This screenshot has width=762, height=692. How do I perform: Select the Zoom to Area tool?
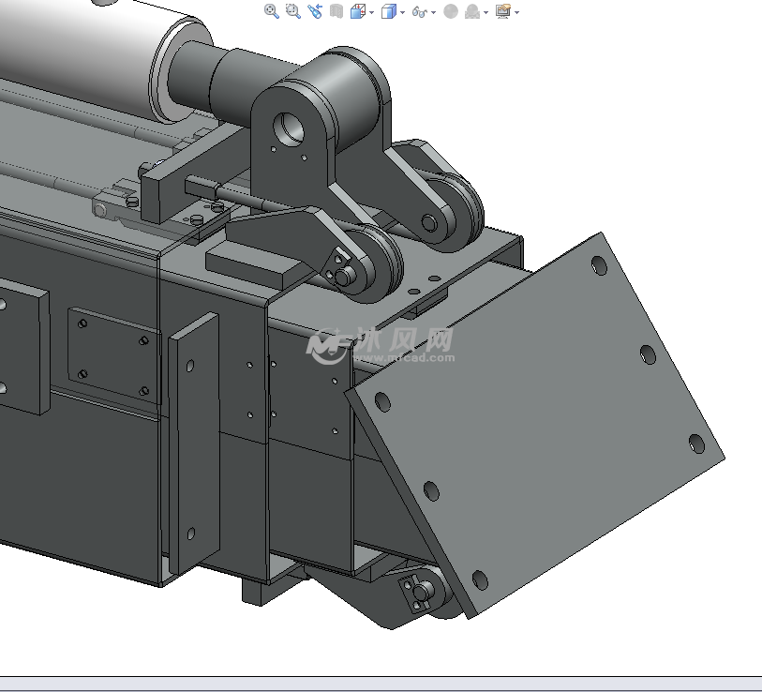pos(292,11)
